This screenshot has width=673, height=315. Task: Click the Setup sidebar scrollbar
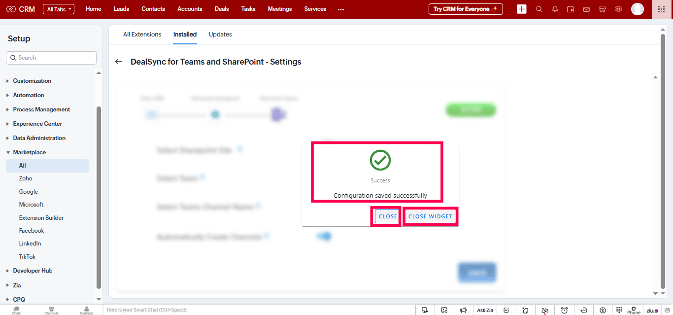coord(99,197)
